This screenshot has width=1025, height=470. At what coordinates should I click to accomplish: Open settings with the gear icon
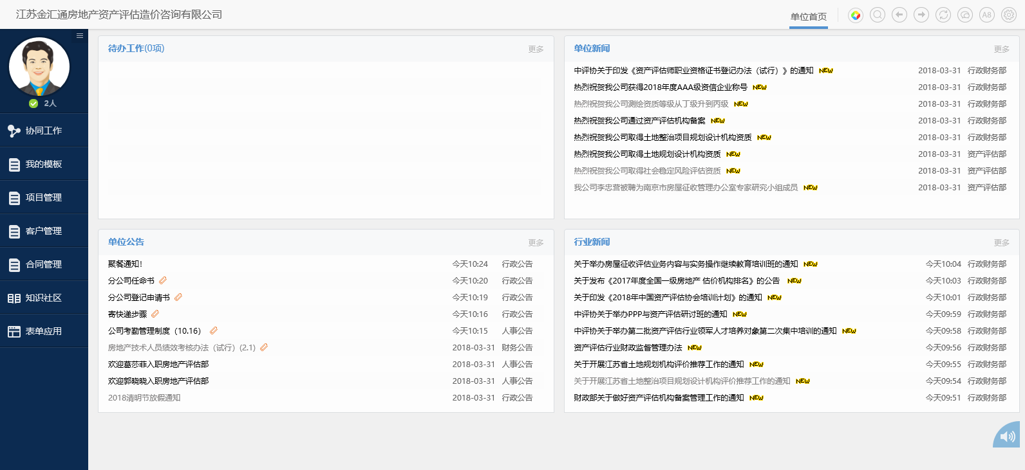1009,15
